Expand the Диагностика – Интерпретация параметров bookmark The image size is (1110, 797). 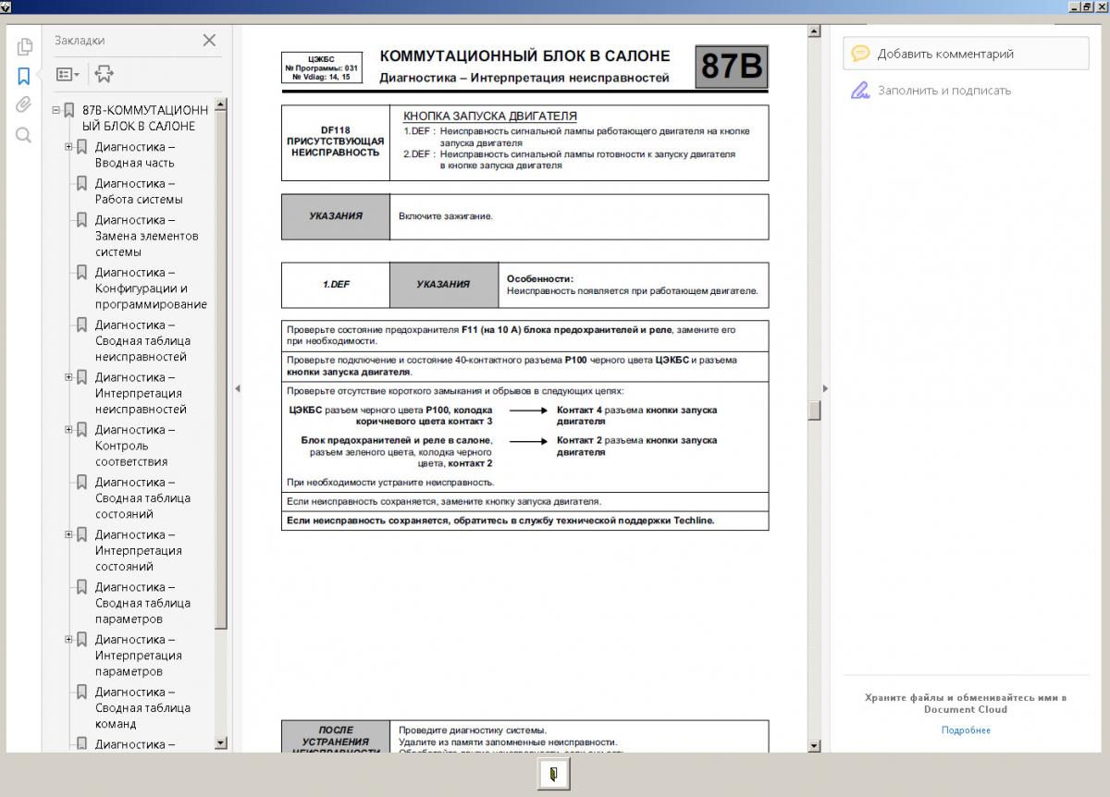click(x=69, y=639)
